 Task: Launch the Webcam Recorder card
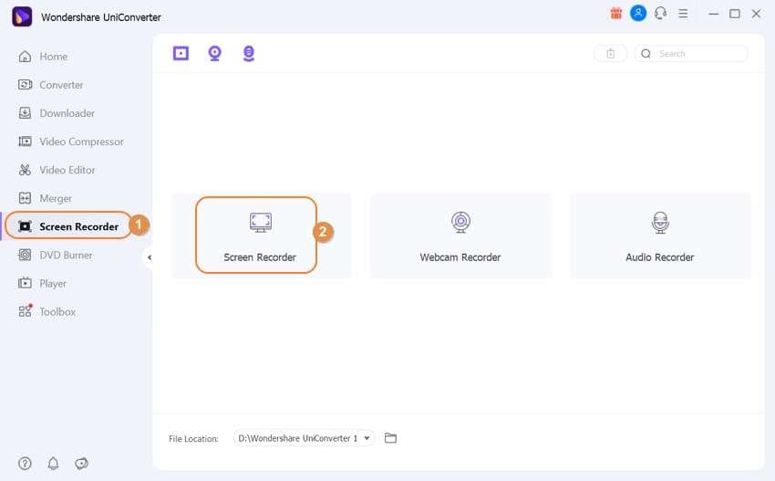click(x=460, y=235)
